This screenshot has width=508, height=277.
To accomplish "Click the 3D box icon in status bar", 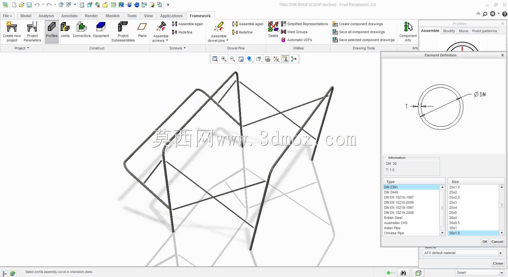I will pos(418,273).
